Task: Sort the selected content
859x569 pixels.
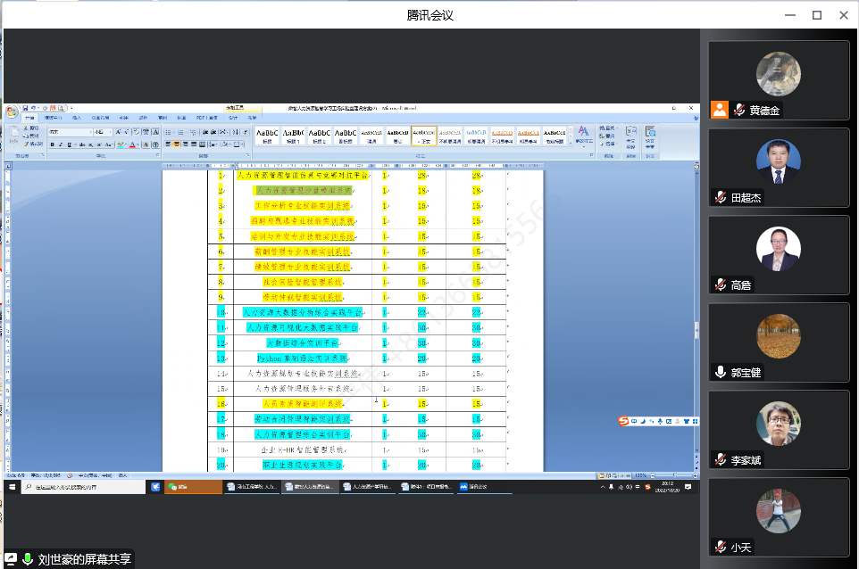Action: click(236, 132)
